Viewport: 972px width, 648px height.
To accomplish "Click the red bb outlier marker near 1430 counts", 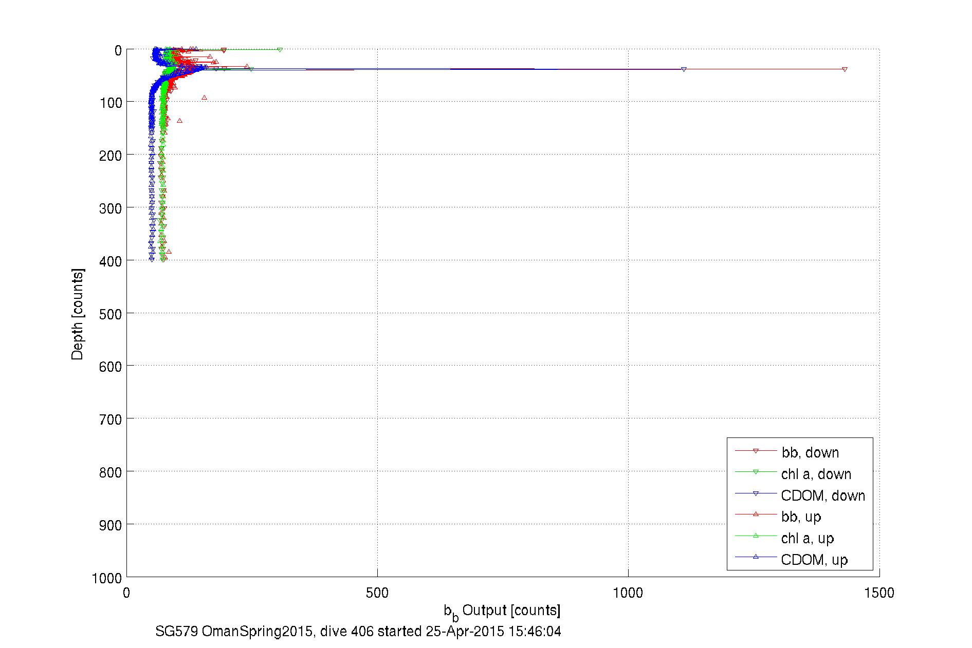I will [845, 69].
